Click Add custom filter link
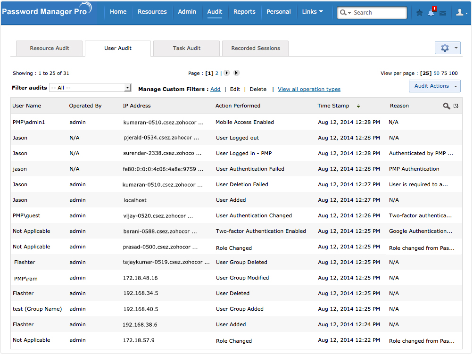The height and width of the screenshot is (355, 473). coord(215,89)
